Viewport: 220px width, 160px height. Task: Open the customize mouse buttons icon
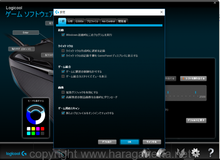point(161,153)
